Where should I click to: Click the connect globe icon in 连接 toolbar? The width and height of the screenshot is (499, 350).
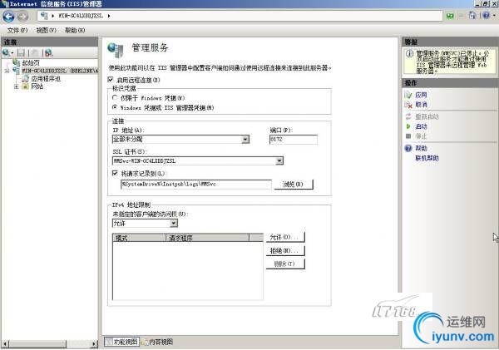tap(6, 52)
